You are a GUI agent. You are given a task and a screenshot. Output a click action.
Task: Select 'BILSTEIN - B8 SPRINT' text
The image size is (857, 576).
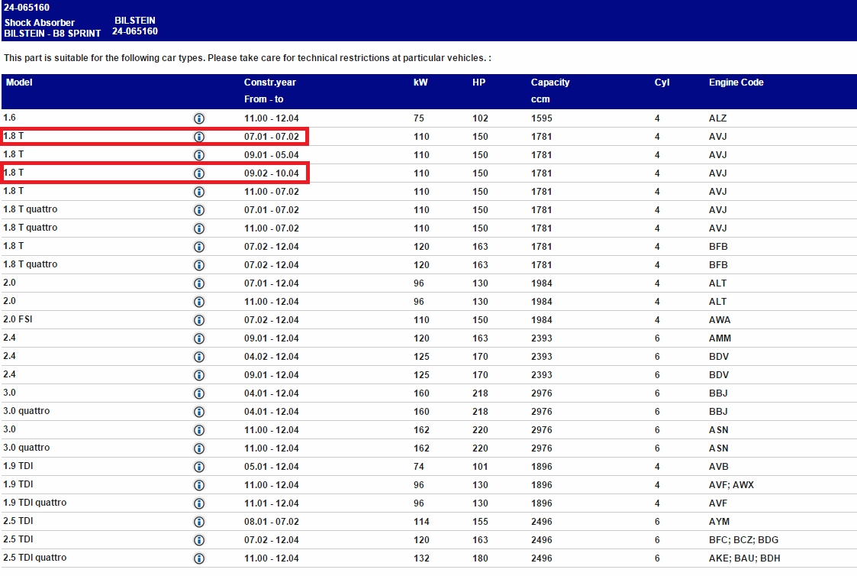point(53,34)
